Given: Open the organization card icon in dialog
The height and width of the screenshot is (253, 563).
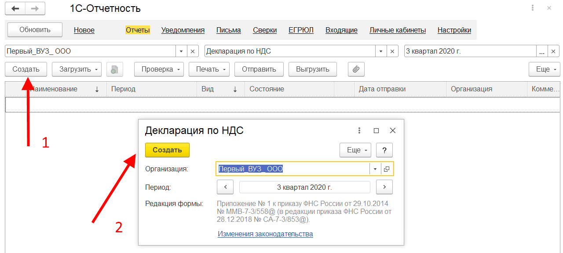Looking at the screenshot, I should (387, 169).
